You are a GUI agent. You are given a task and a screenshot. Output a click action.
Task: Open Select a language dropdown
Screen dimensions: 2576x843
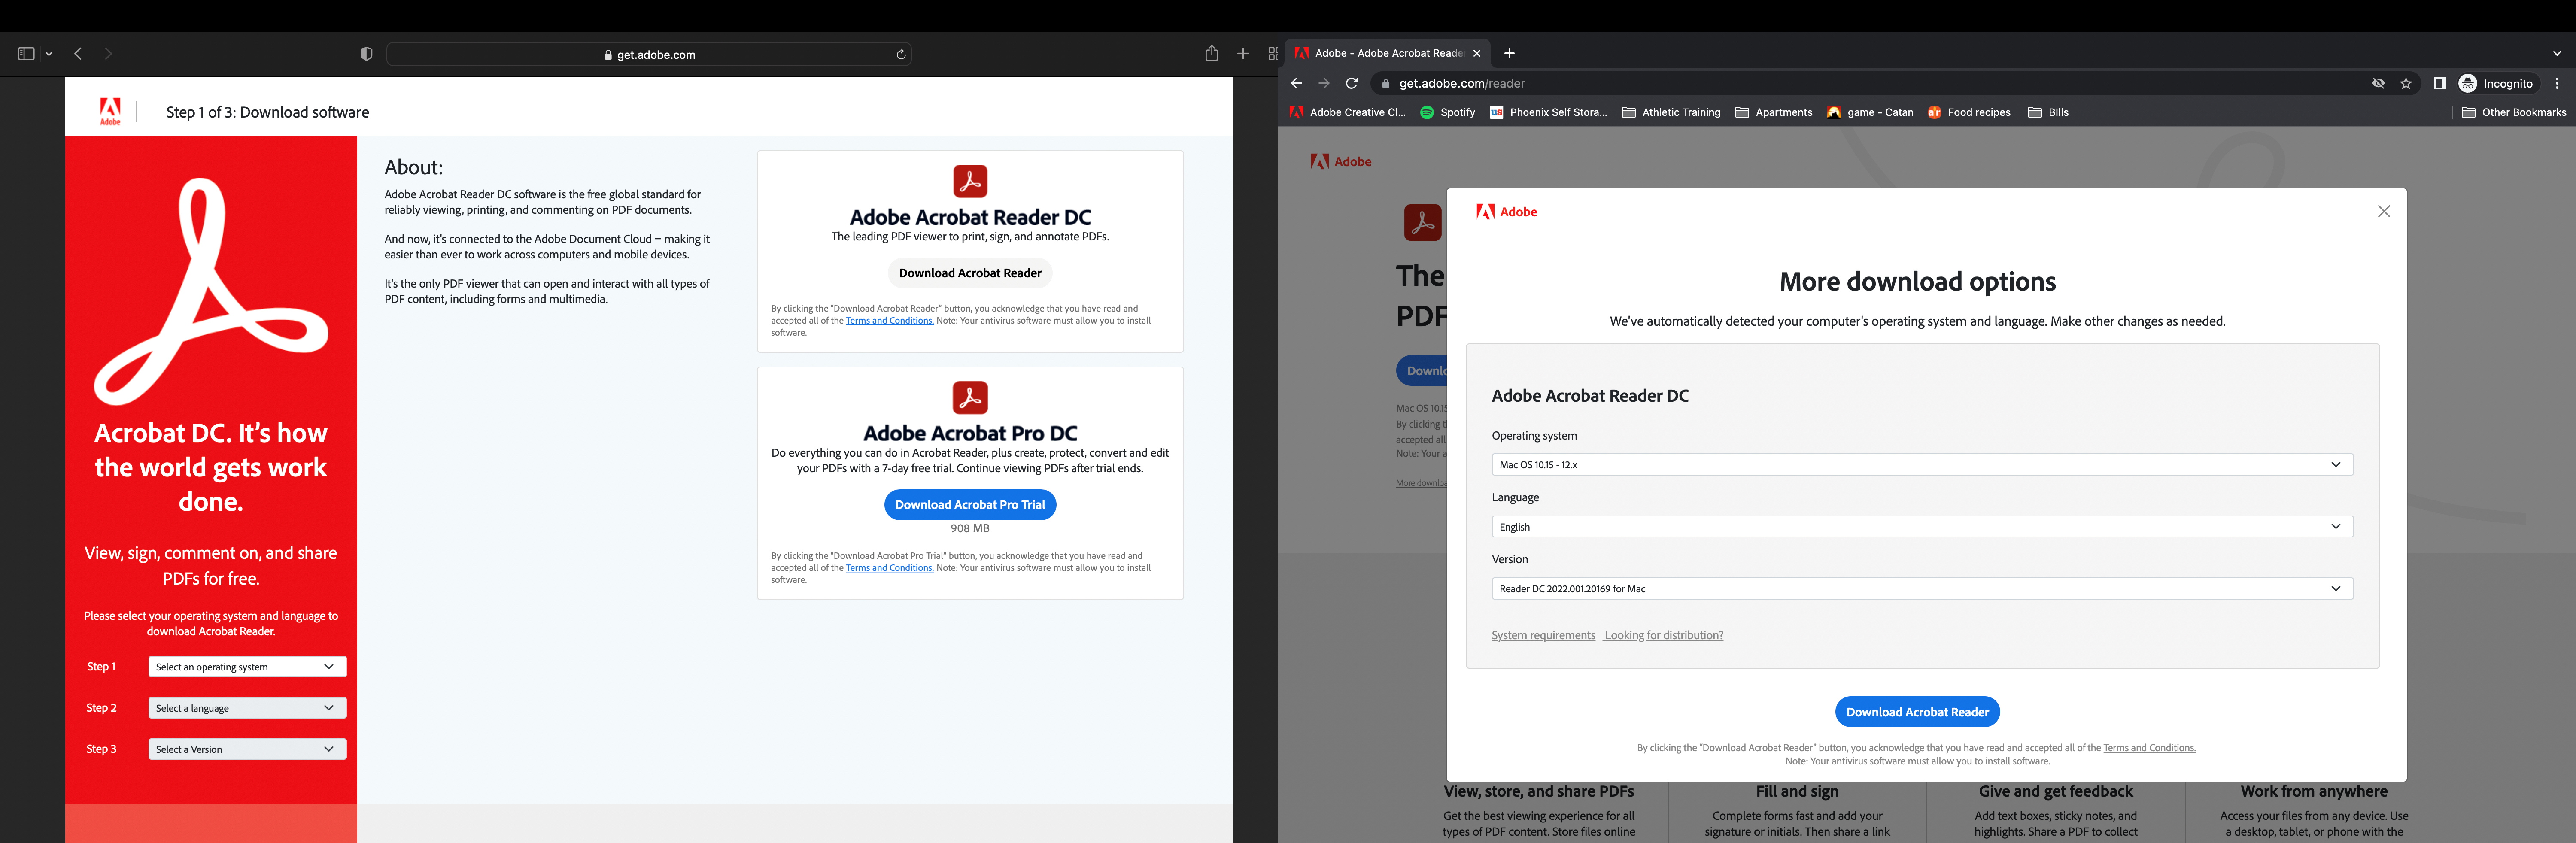247,708
